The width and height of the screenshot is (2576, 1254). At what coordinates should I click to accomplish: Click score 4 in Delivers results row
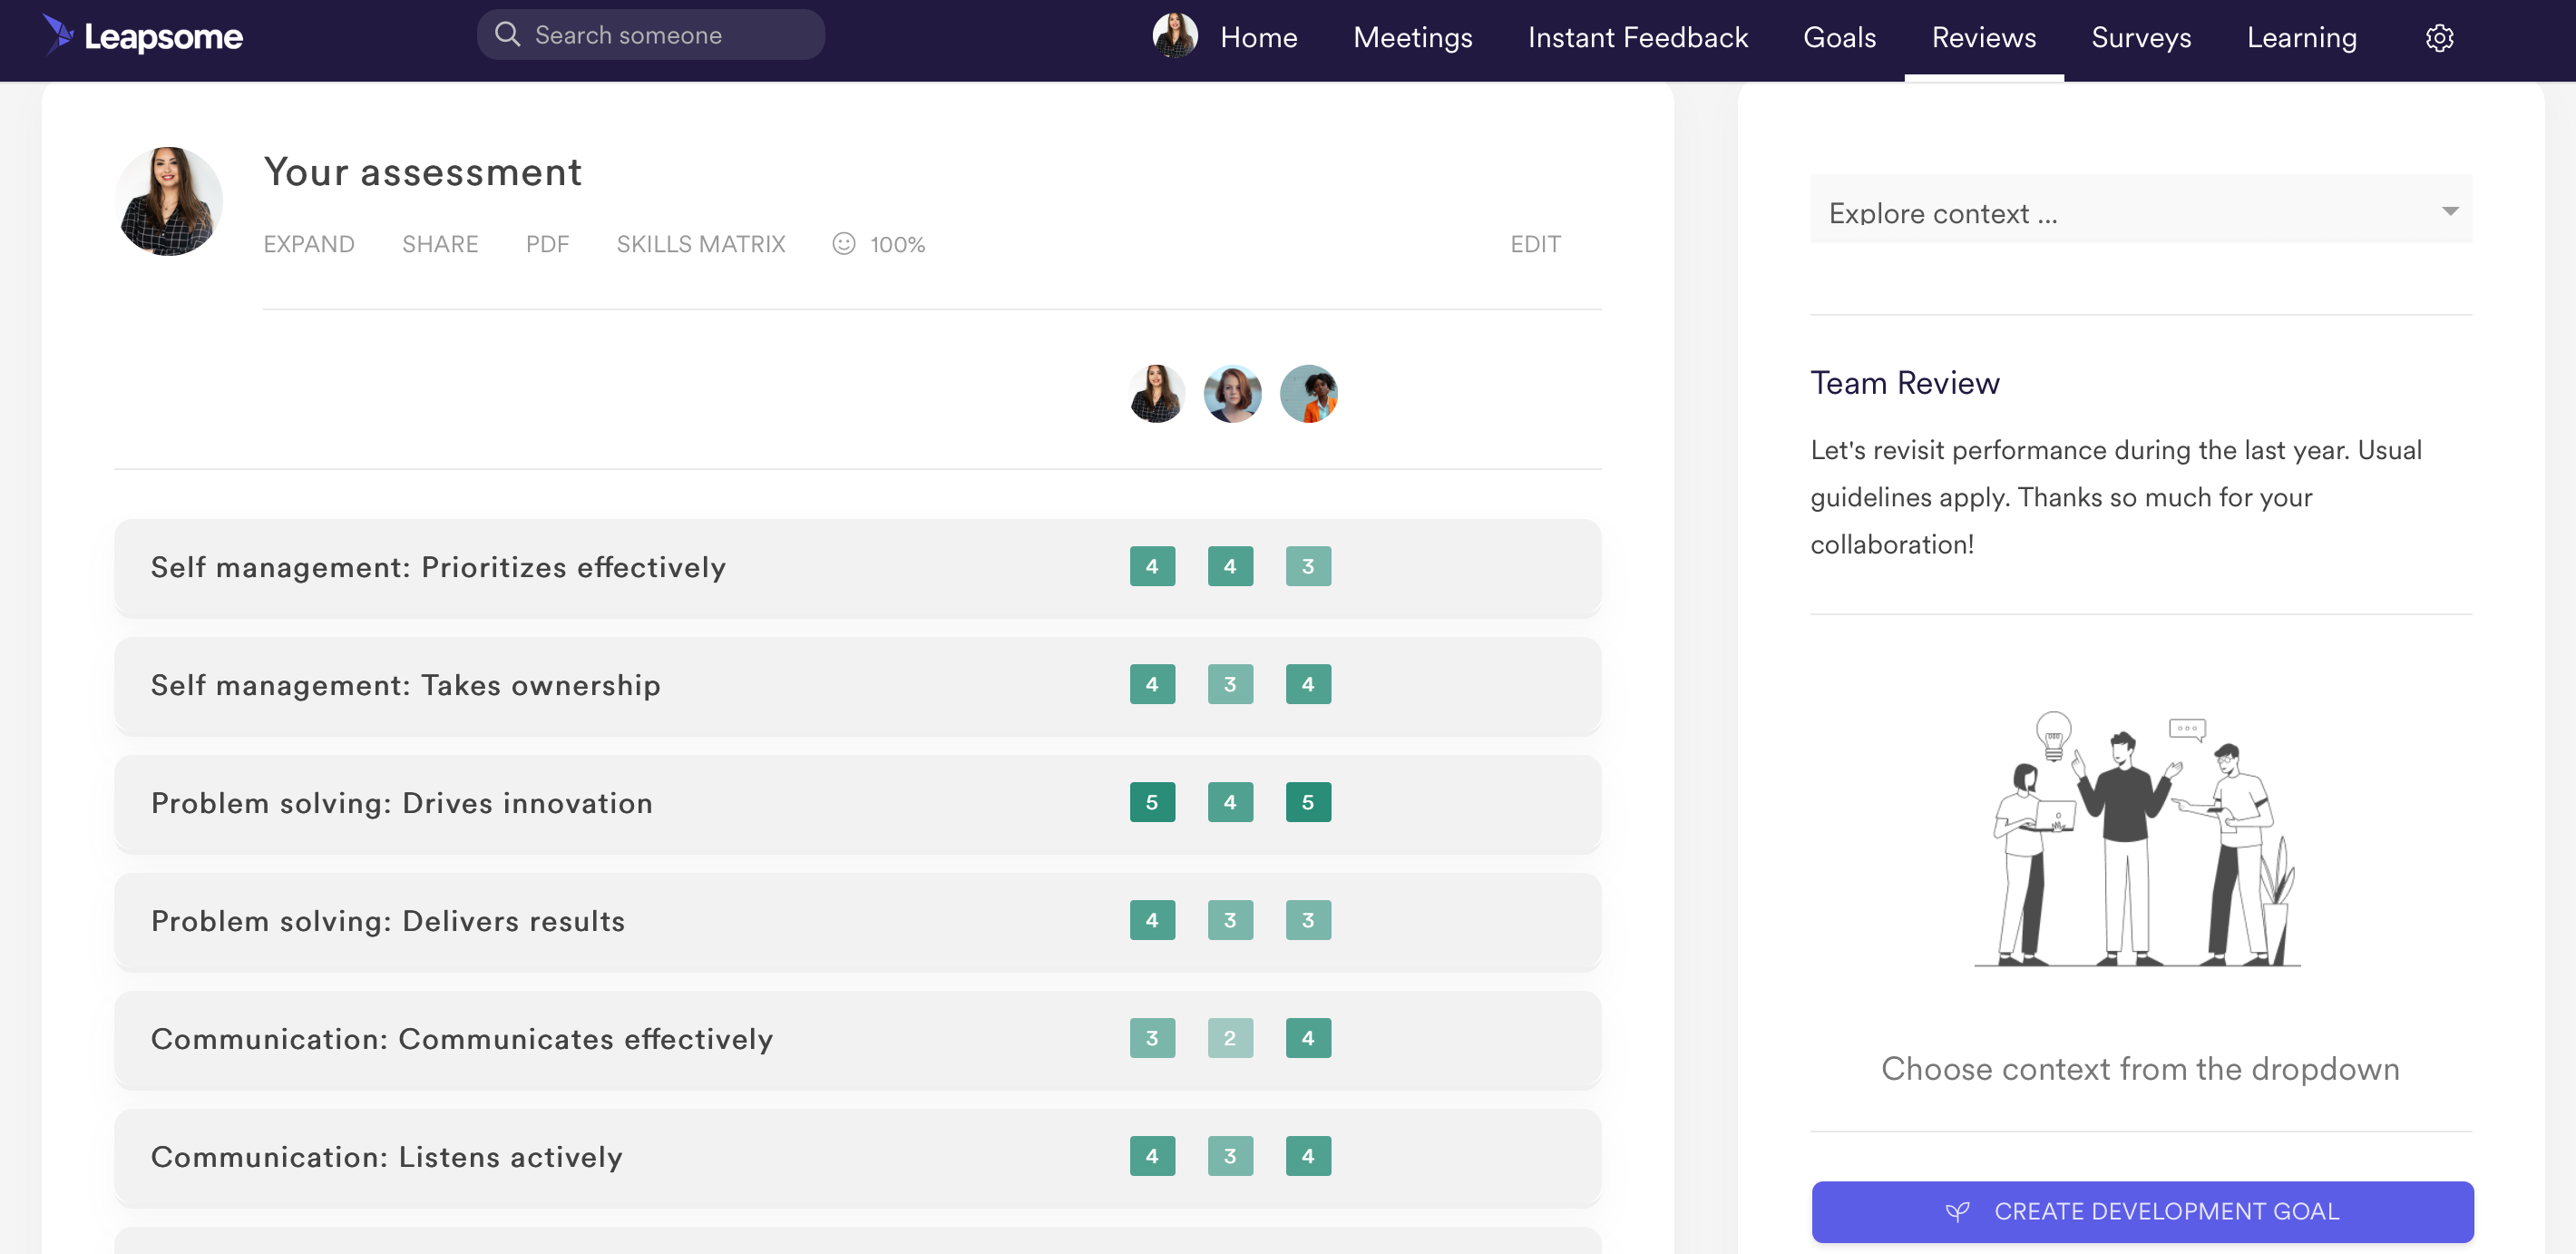[1152, 920]
